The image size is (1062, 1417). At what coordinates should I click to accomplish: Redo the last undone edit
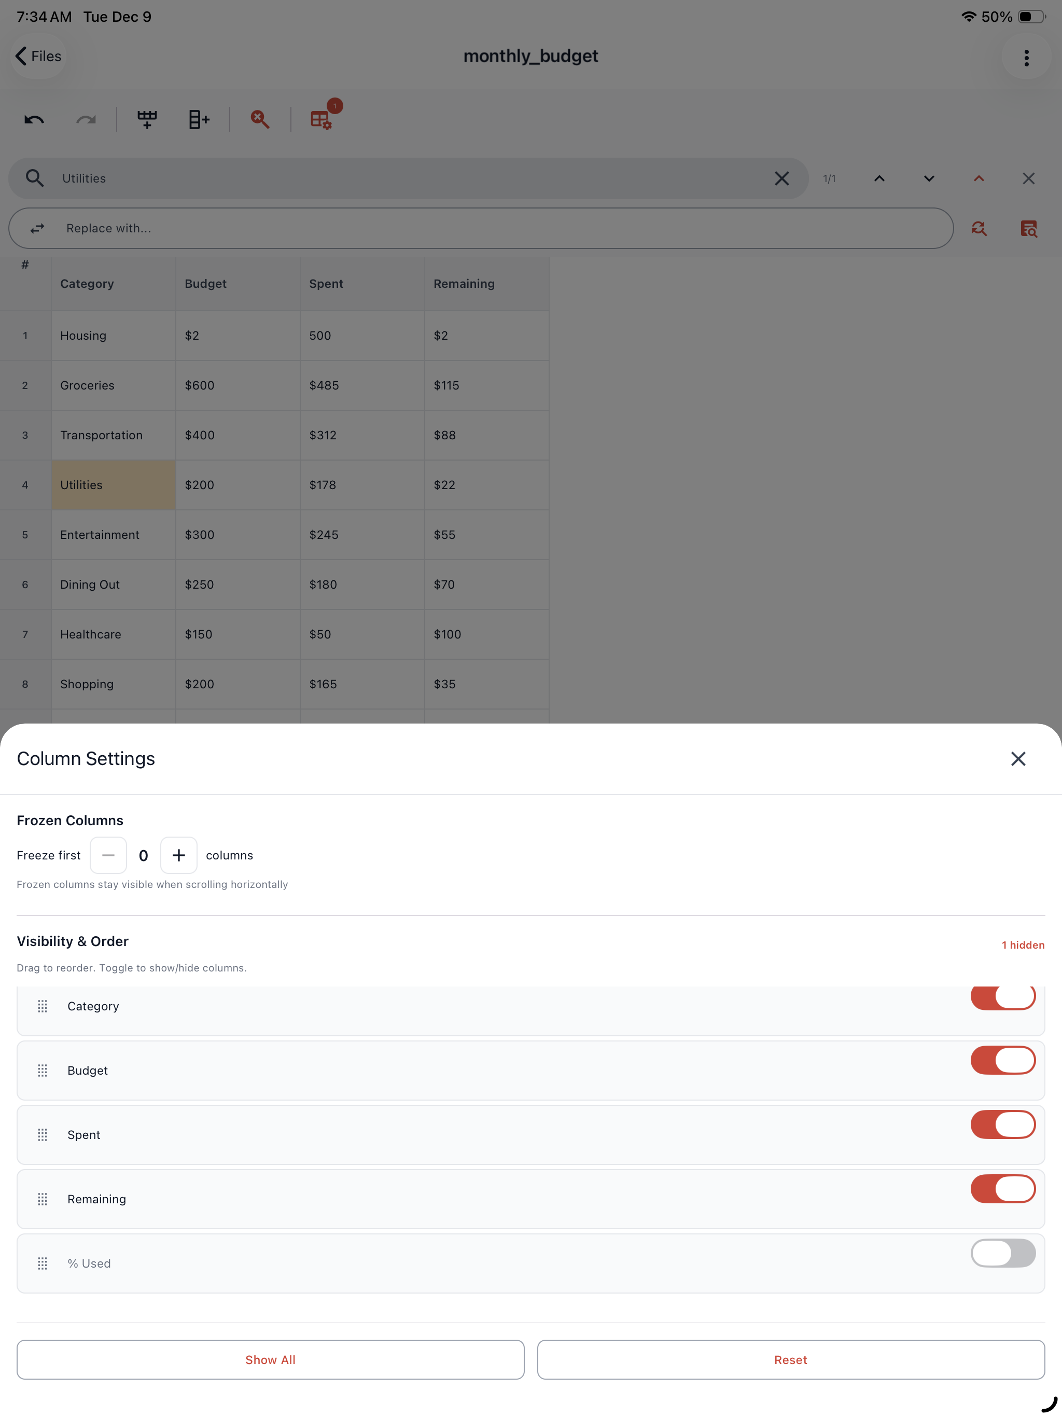pyautogui.click(x=86, y=119)
